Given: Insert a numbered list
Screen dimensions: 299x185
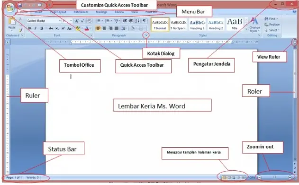Looking at the screenshot, I should point(107,20).
